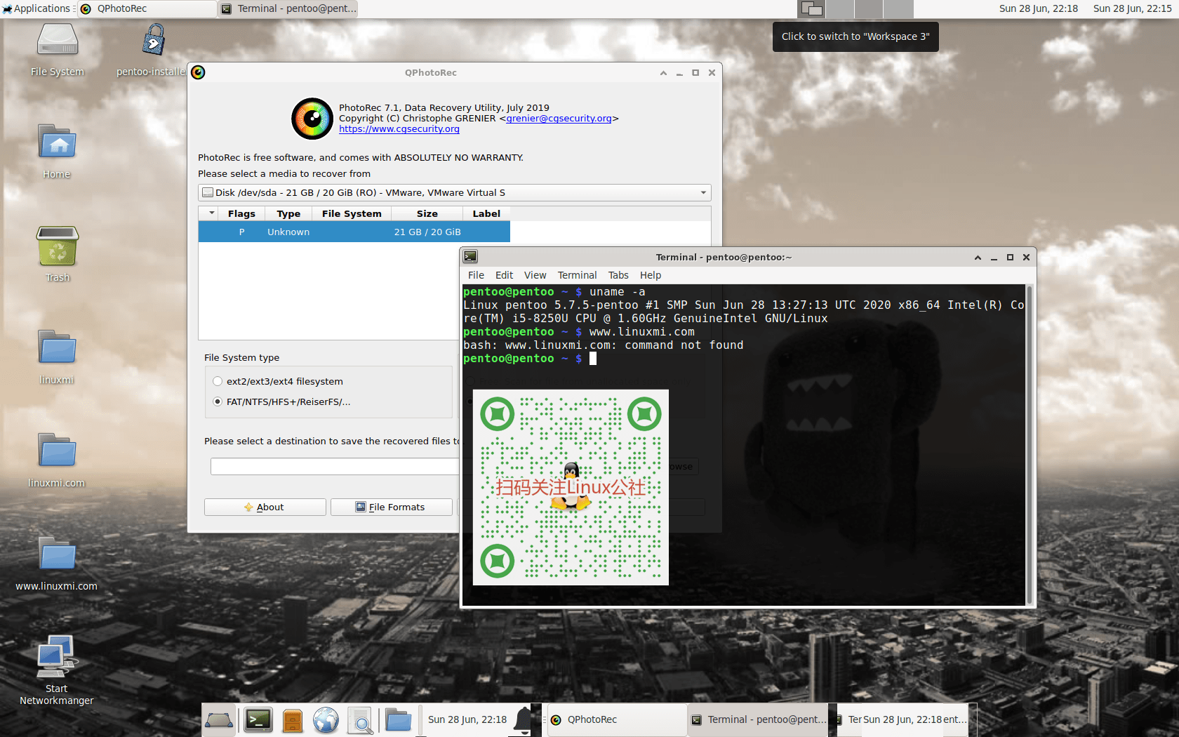The width and height of the screenshot is (1179, 737).
Task: Select FAT/NTFS/HFS+/ReiserFS radio button
Action: point(218,401)
